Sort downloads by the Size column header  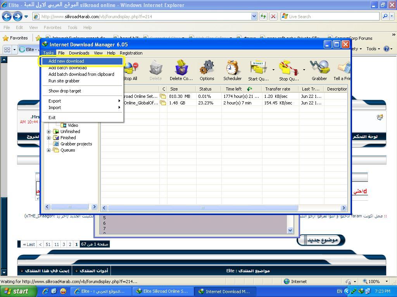point(181,89)
